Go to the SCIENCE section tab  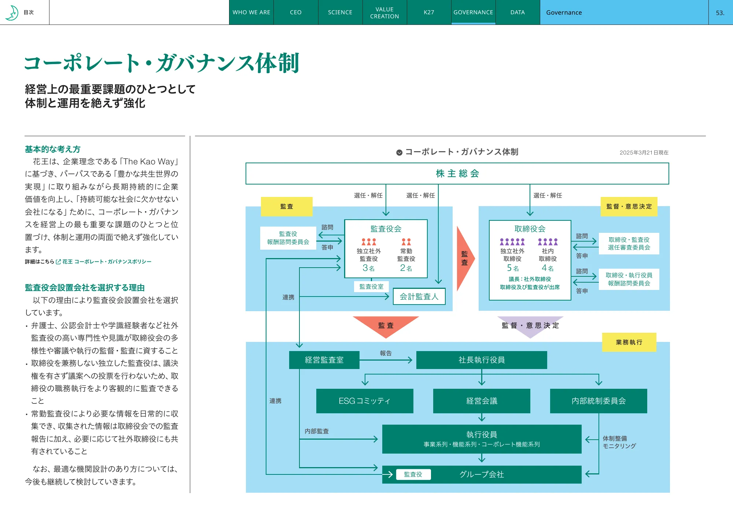pos(340,12)
